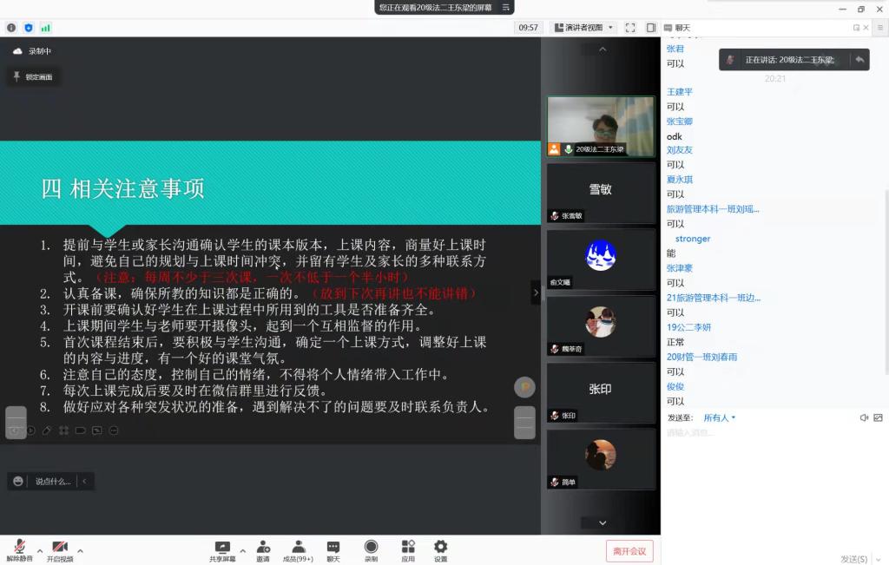Viewport: 889px width, 565px height.
Task: Click the red Leave Meeting button
Action: point(629,551)
